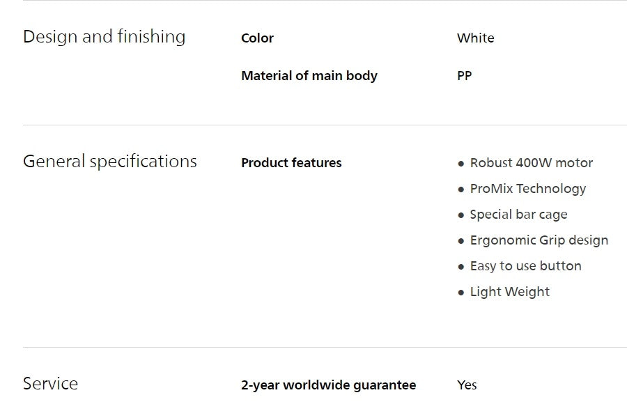627x418 pixels.
Task: Click the "White" color value
Action: (x=475, y=38)
